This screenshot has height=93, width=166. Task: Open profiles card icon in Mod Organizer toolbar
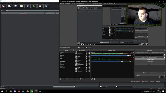coord(22,6)
